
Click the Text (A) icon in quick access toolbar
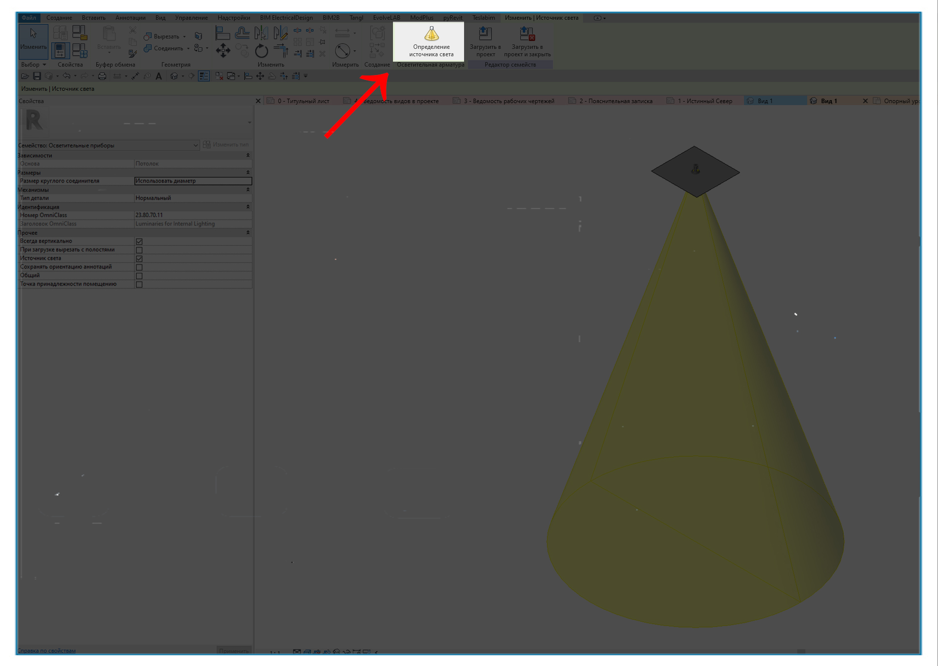point(158,76)
